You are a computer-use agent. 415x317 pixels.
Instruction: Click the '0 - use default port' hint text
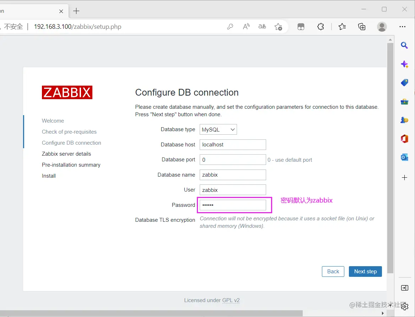click(290, 160)
